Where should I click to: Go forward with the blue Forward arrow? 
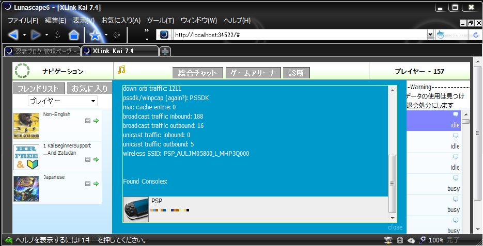pyautogui.click(x=36, y=35)
